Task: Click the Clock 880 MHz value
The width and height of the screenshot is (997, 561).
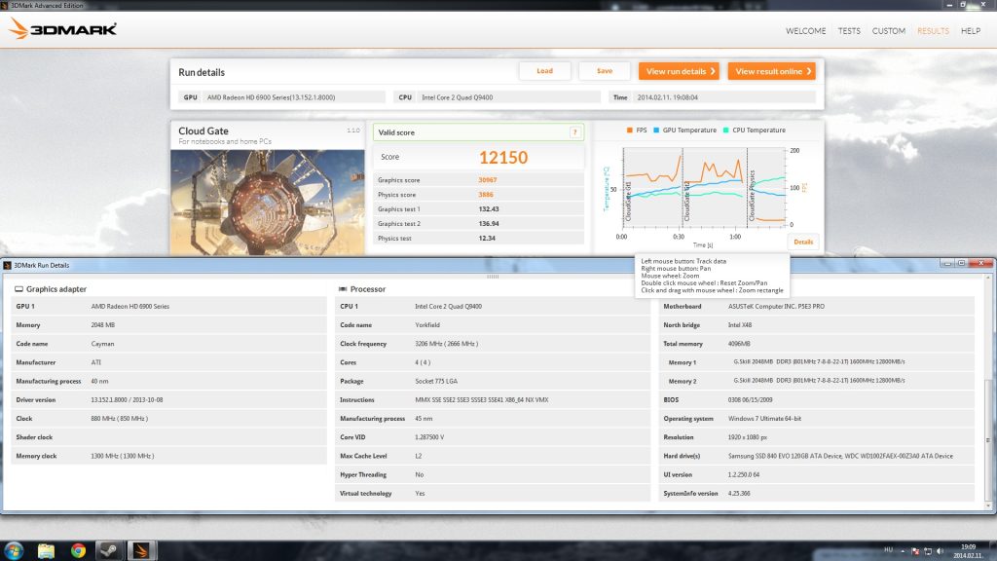Action: 119,419
